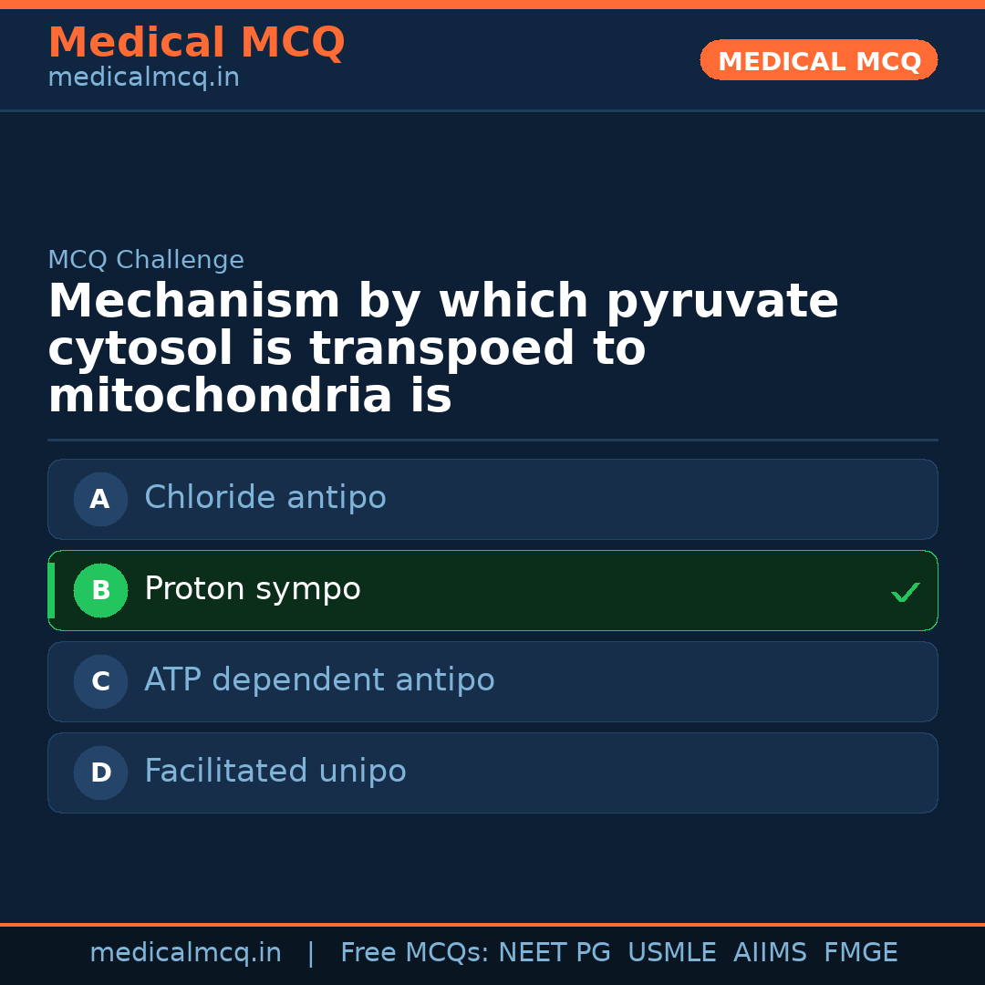Click the MCQ Challenge label
Viewport: 985px width, 985px height.
(146, 260)
